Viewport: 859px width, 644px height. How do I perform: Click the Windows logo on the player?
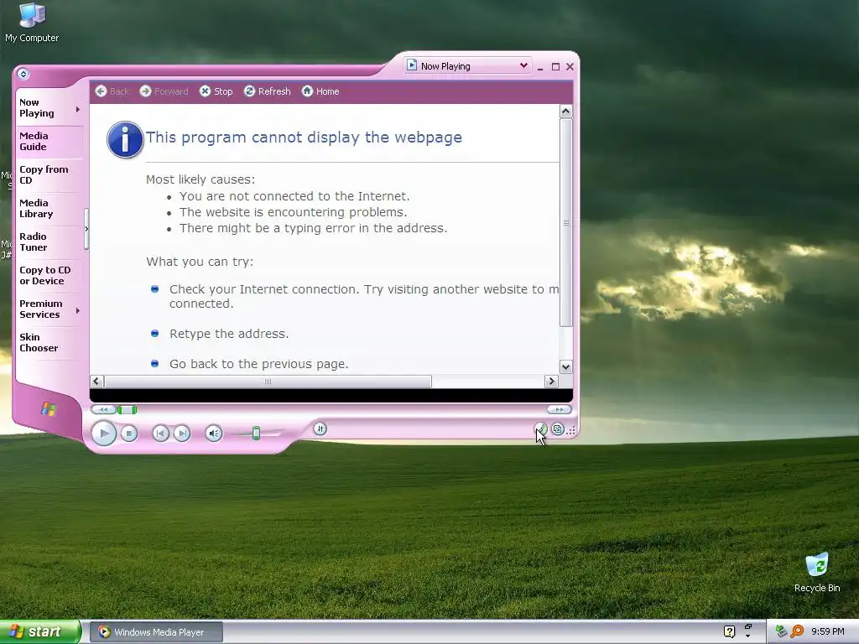click(x=49, y=408)
